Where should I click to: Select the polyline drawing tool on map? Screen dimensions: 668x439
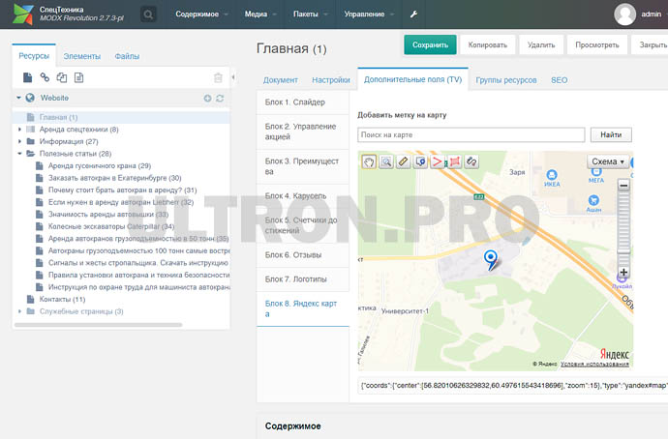[437, 161]
